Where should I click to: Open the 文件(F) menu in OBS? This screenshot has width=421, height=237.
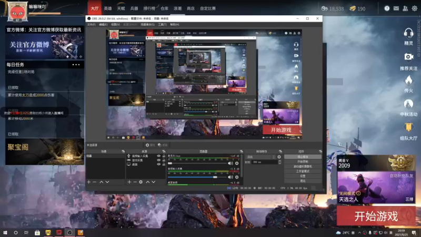point(91,24)
